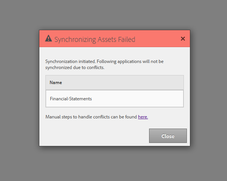The image size is (227, 181).
Task: Select the Financial-Statements row
Action: 114,99
